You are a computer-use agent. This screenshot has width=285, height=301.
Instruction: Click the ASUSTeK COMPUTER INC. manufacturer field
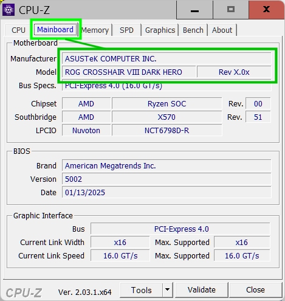click(167, 59)
